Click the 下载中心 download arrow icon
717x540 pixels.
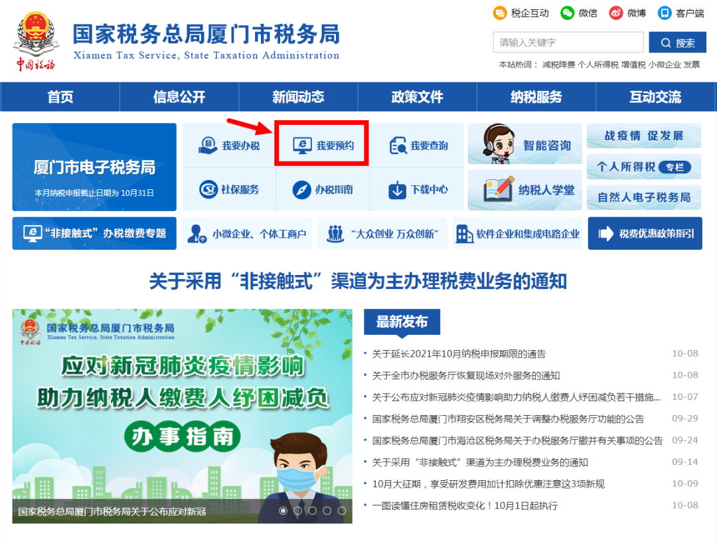398,189
